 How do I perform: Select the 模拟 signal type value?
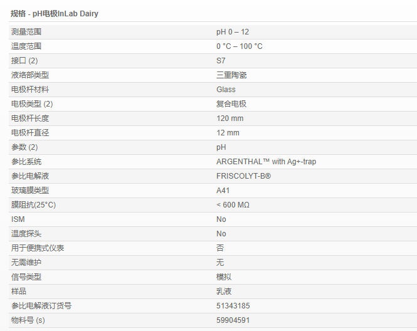point(224,277)
